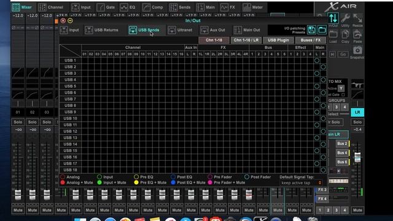Screen dimensions: 393x221
Task: Open the Comp section in top toolbar
Action: pyautogui.click(x=153, y=7)
